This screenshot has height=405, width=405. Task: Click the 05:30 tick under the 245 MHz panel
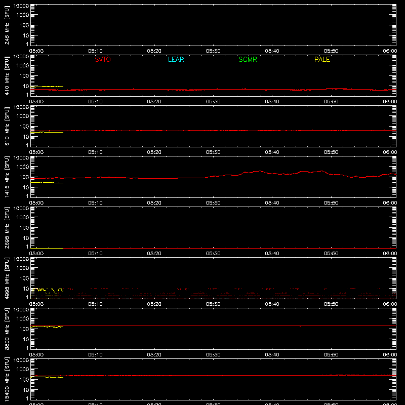point(213,51)
